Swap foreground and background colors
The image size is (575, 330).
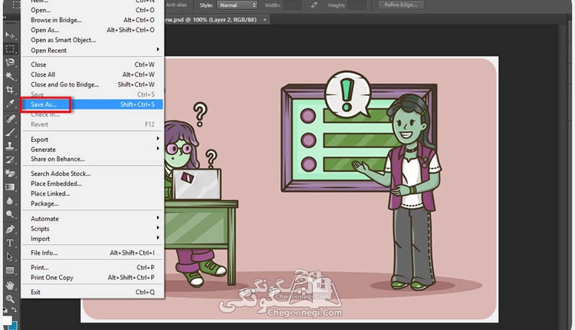tap(14, 310)
